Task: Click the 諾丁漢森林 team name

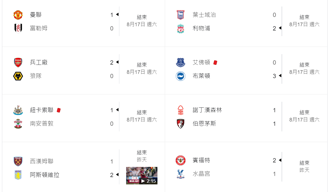Action: (207, 110)
